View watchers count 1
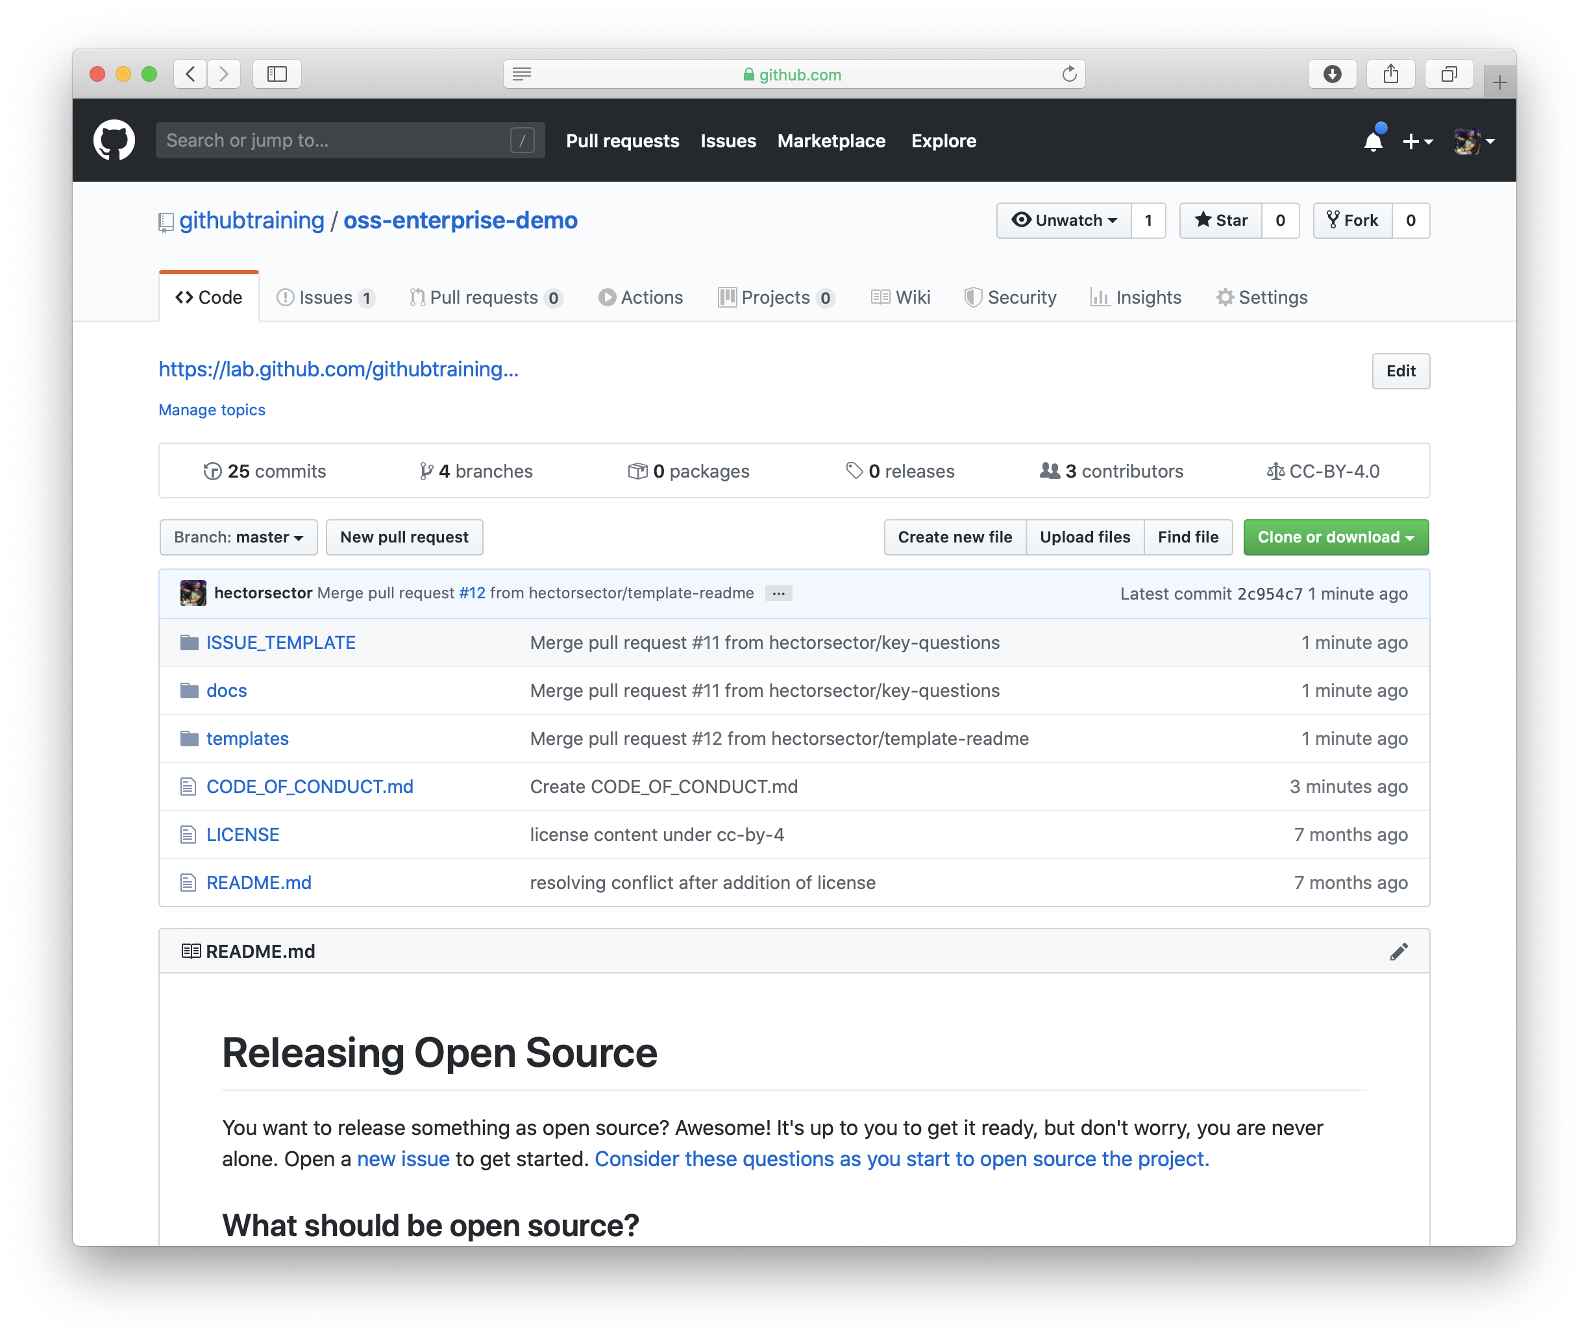This screenshot has height=1342, width=1589. (1148, 220)
